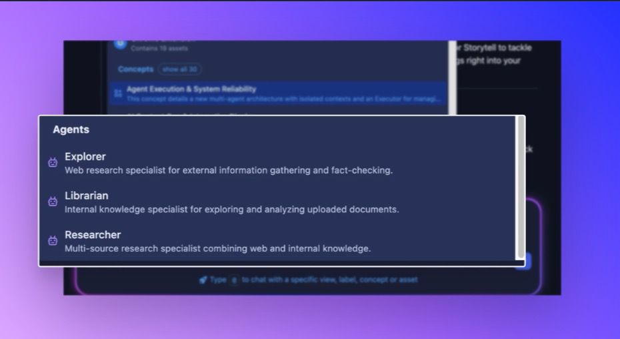Click the Agents popup scrollbar
Image resolution: width=620 pixels, height=339 pixels.
[521, 188]
